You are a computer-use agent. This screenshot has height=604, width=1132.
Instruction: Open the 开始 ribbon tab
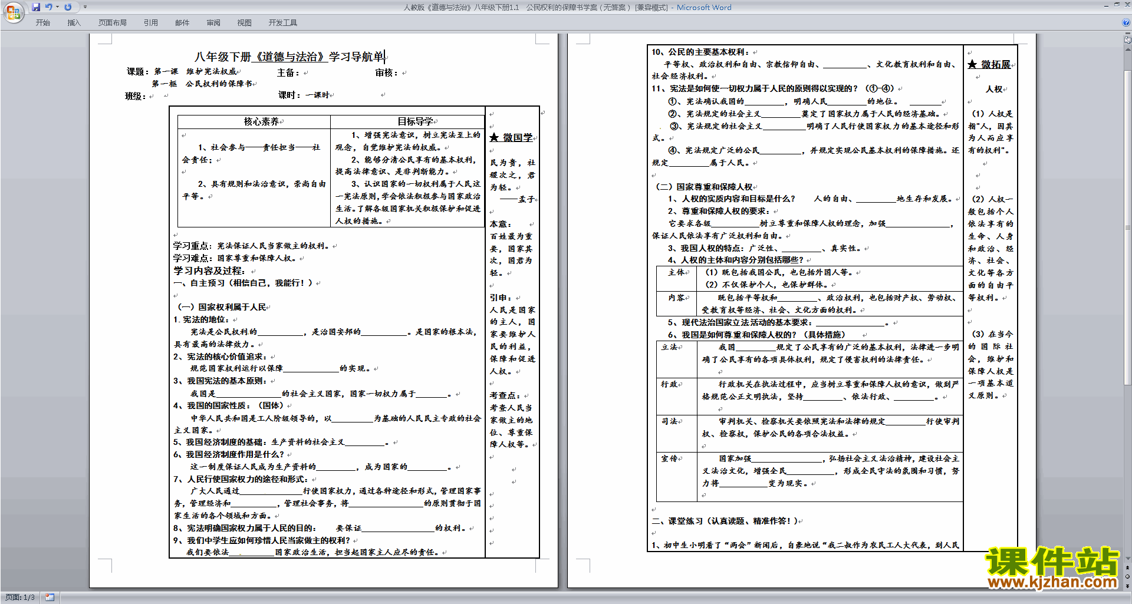[42, 23]
